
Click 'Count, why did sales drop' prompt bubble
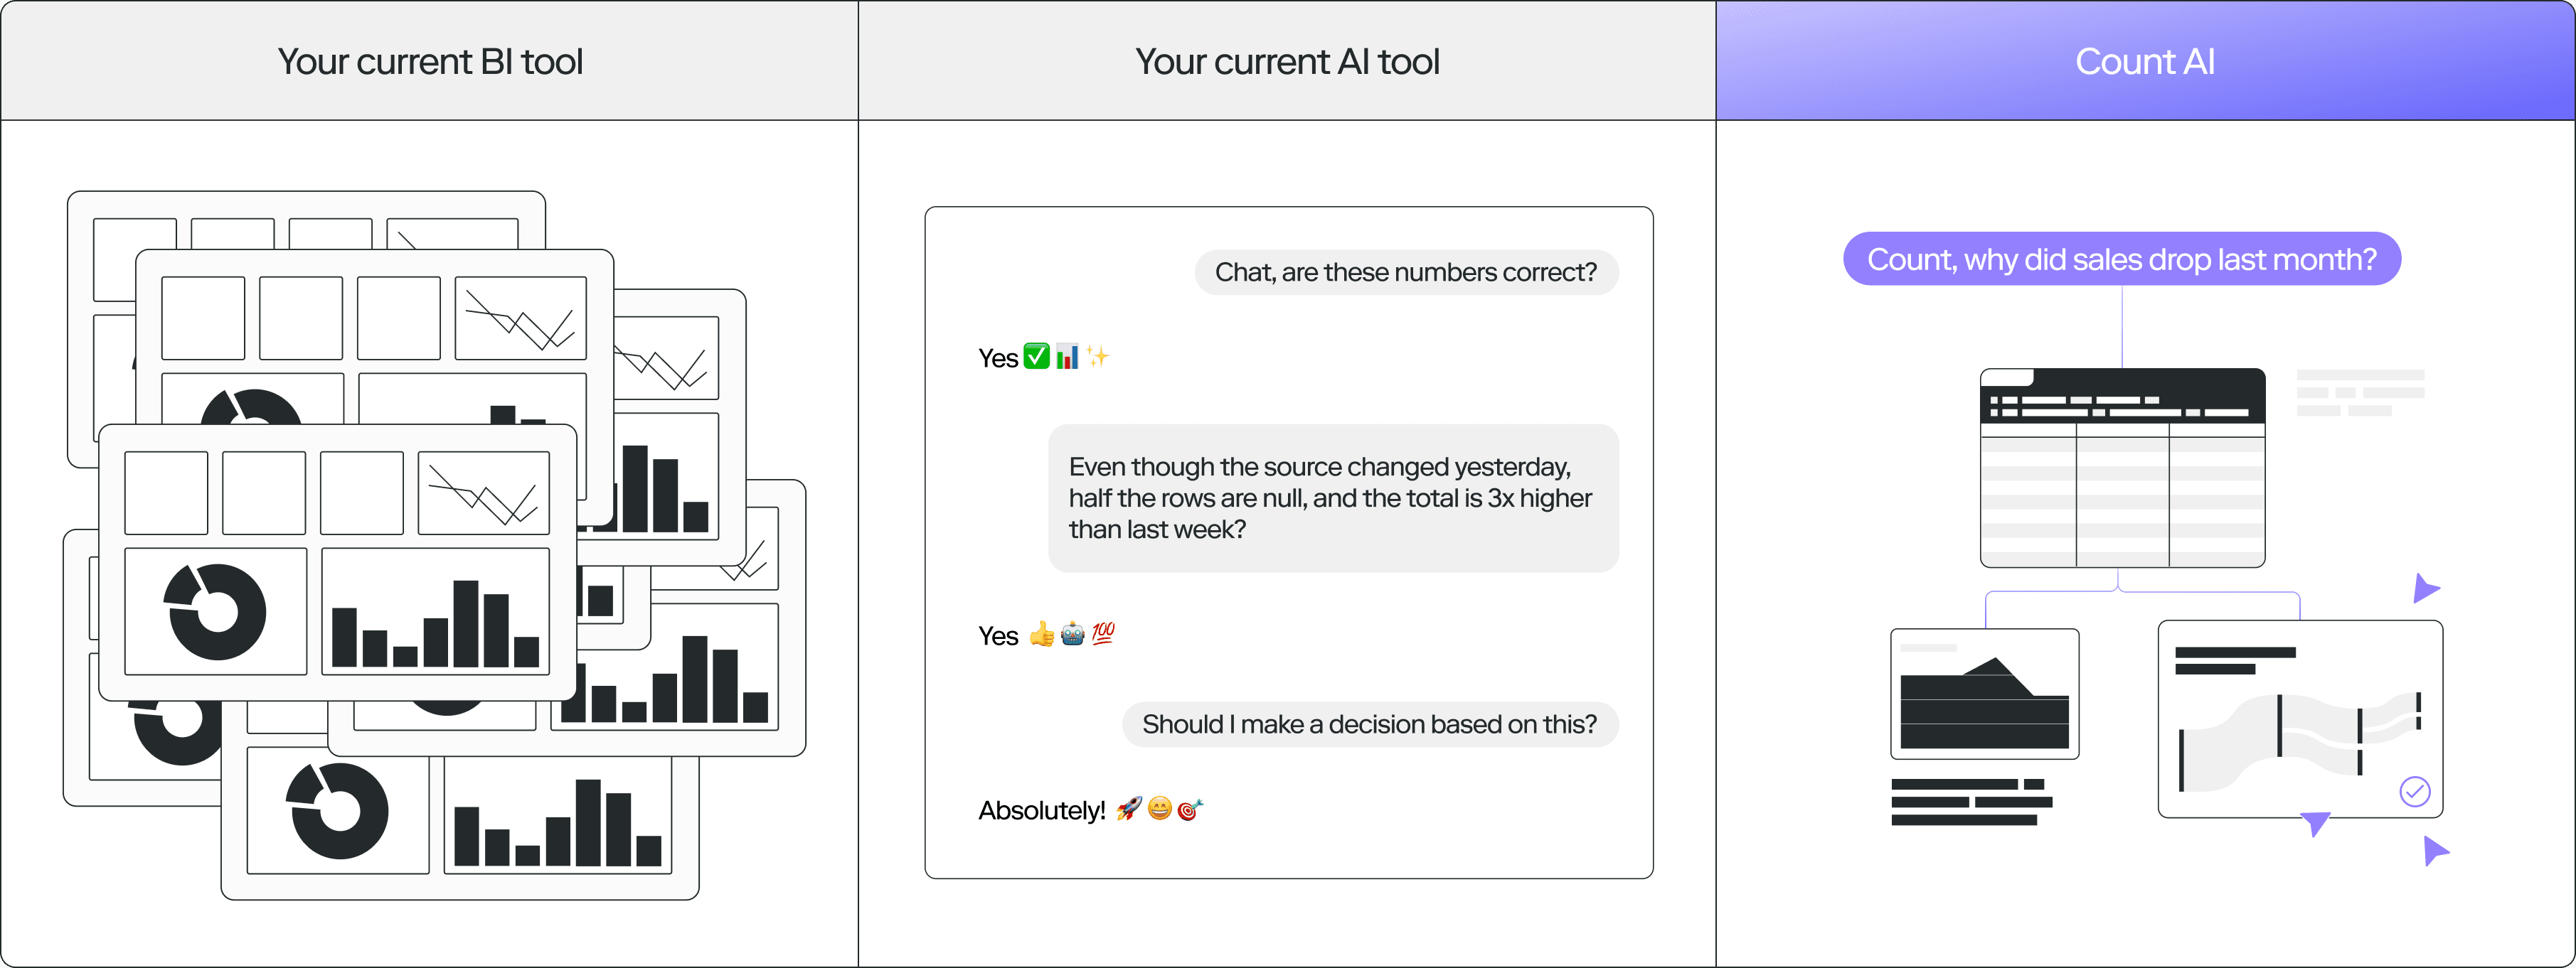coord(2121,259)
